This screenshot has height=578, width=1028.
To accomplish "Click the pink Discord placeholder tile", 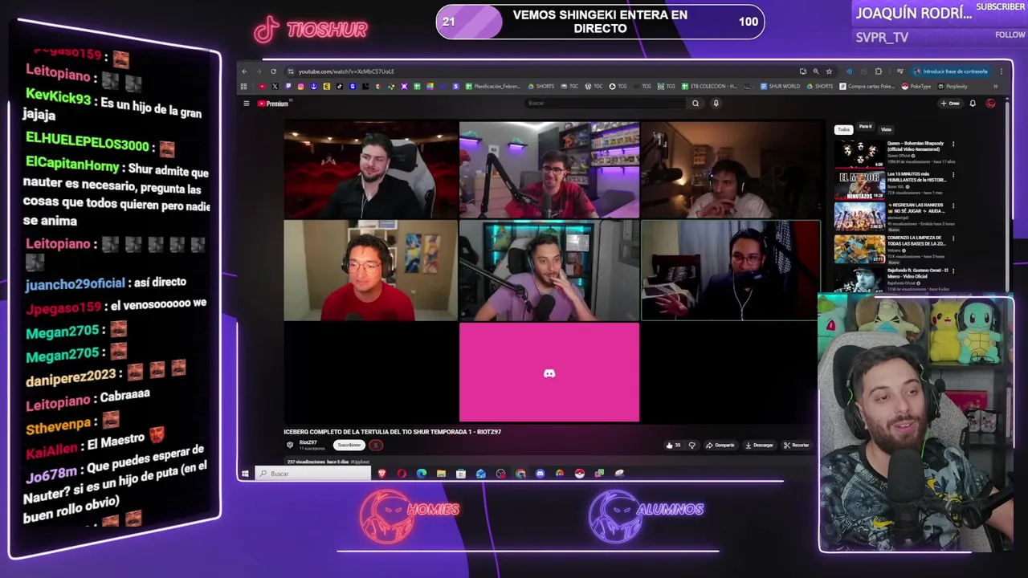I will [x=549, y=372].
